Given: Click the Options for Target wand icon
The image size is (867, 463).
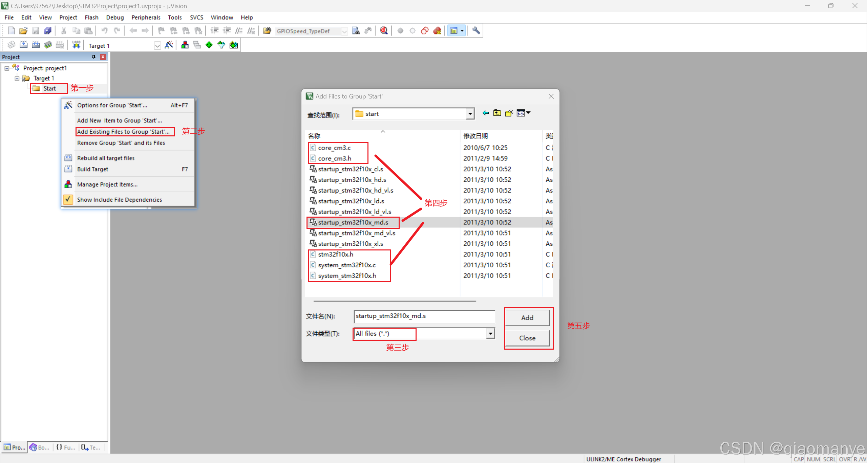Looking at the screenshot, I should tap(169, 45).
